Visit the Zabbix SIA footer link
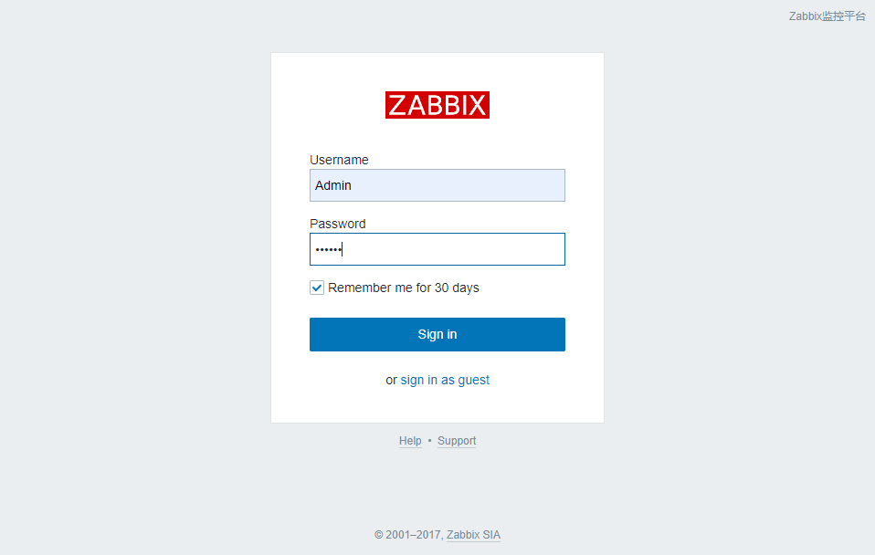The image size is (875, 555). coord(473,535)
